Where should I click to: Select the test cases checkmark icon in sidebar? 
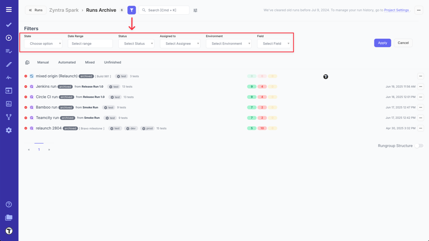[x=9, y=24]
